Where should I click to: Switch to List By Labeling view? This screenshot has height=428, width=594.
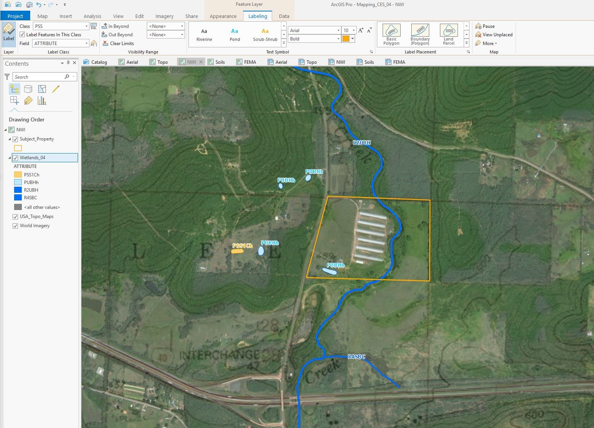tap(28, 100)
